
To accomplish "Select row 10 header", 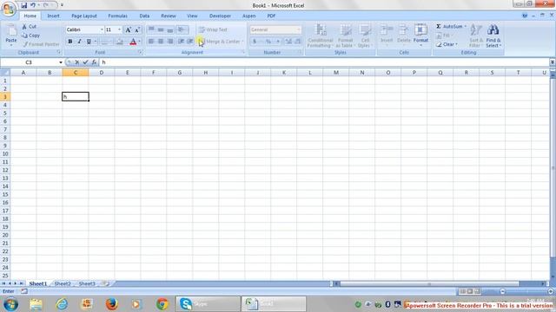I will [x=5, y=154].
